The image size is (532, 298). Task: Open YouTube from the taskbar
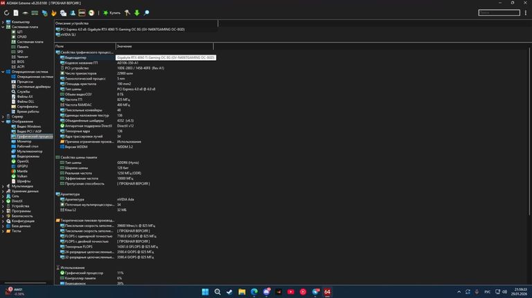point(291,292)
